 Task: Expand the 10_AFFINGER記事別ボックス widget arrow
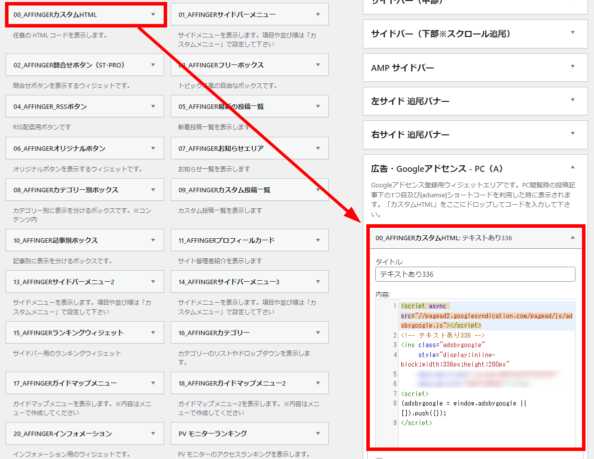(x=153, y=240)
